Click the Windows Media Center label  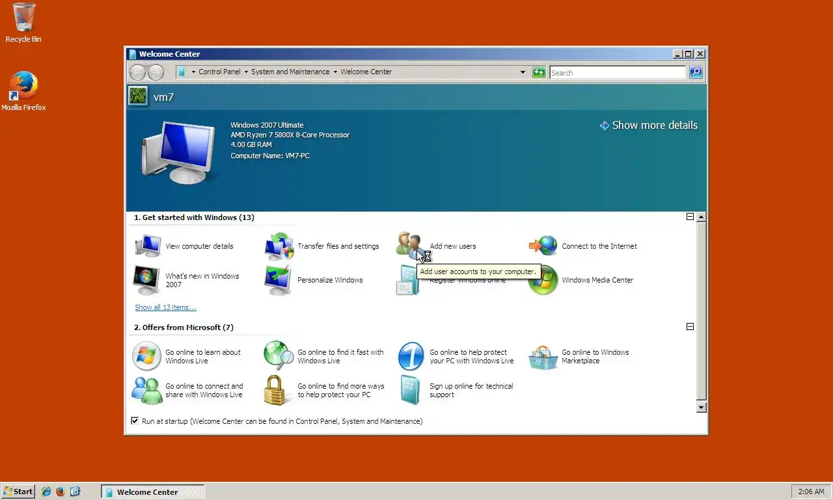(597, 280)
